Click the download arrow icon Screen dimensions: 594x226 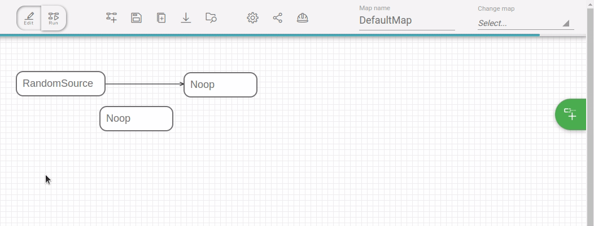(x=186, y=17)
